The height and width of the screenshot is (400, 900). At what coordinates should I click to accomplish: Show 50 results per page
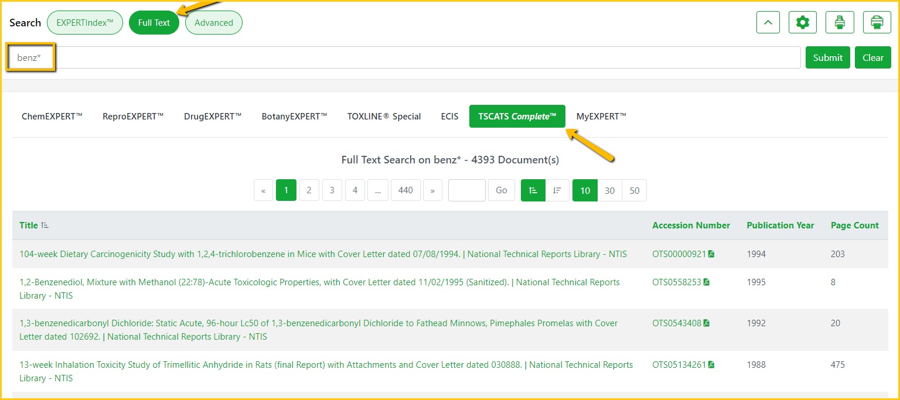click(x=634, y=190)
